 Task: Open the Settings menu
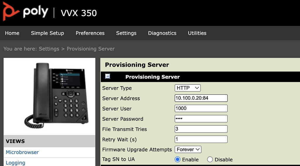(126, 33)
